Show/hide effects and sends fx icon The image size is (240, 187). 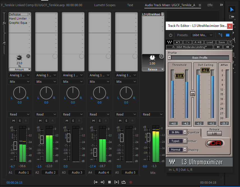tap(4, 23)
